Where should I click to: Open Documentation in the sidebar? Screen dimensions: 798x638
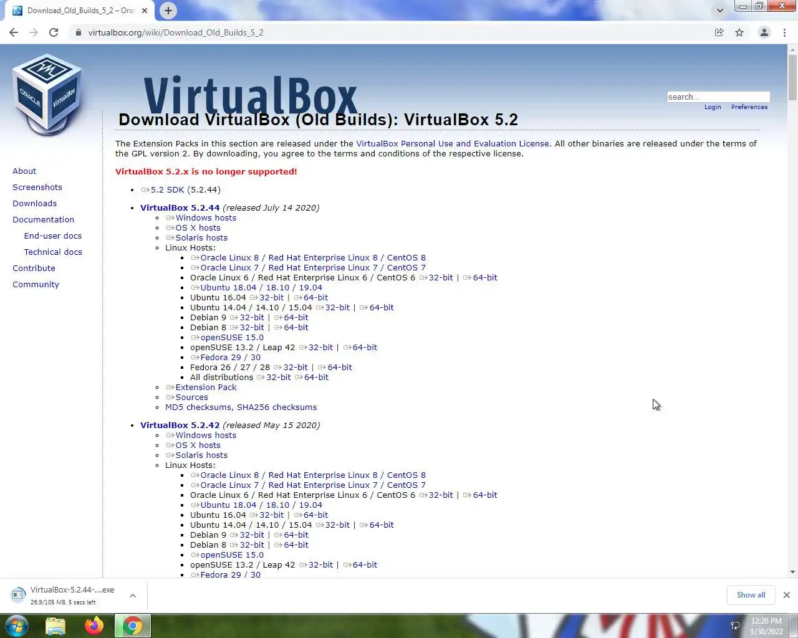click(x=43, y=220)
